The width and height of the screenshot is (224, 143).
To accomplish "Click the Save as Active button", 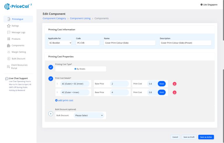I will pos(206,137).
